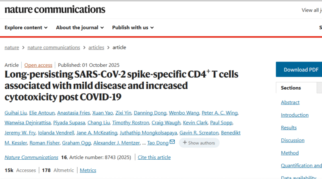
Task: Jump to the Introduction section
Action: click(295, 115)
